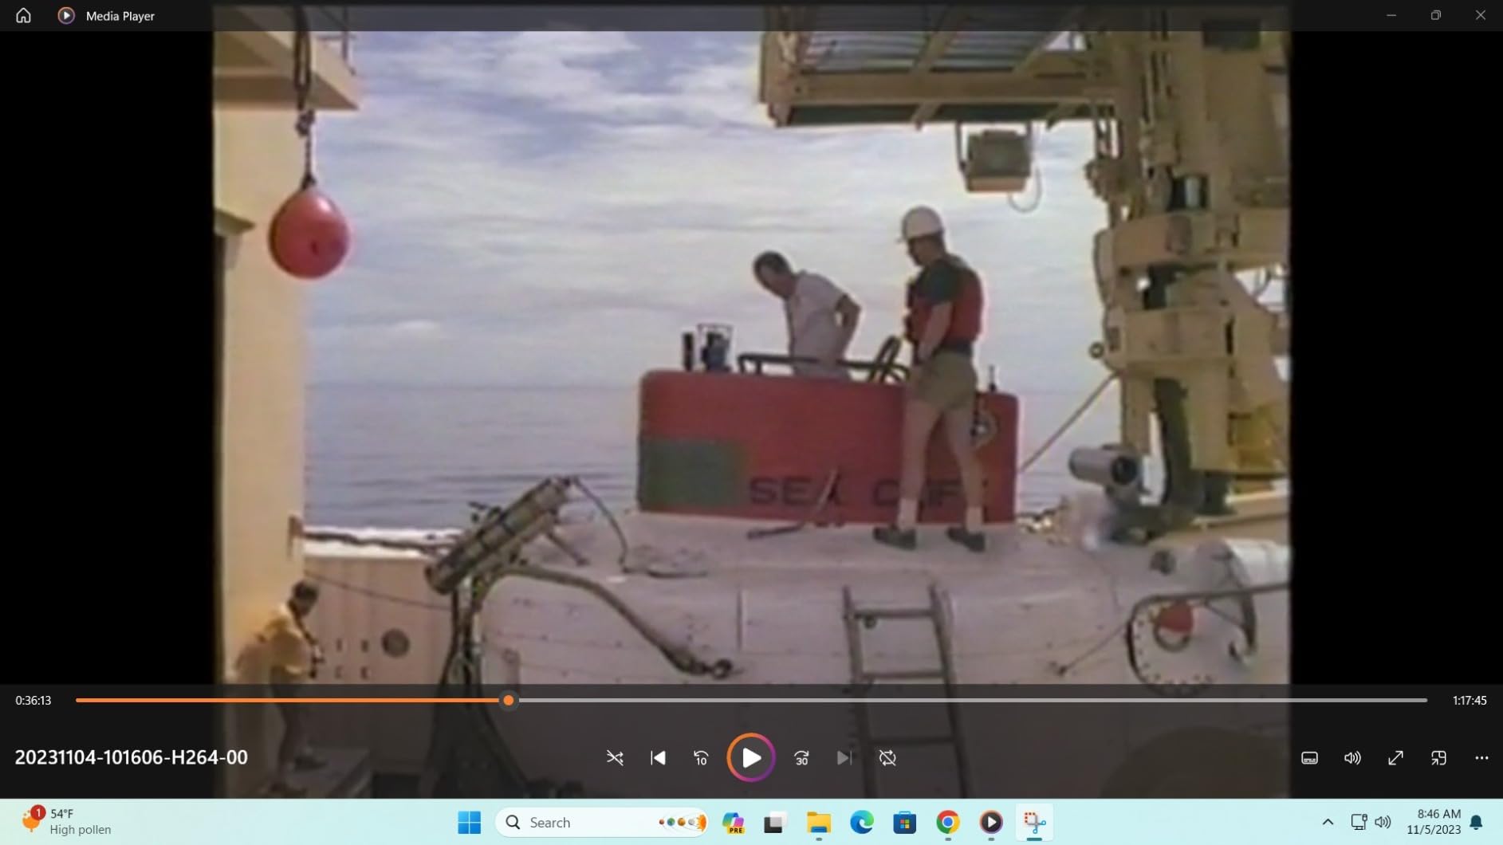
Task: Open Google Chrome from taskbar
Action: 947,822
